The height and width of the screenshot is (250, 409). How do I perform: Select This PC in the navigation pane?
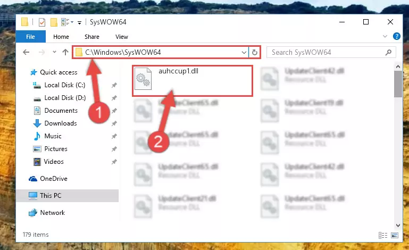click(68, 196)
